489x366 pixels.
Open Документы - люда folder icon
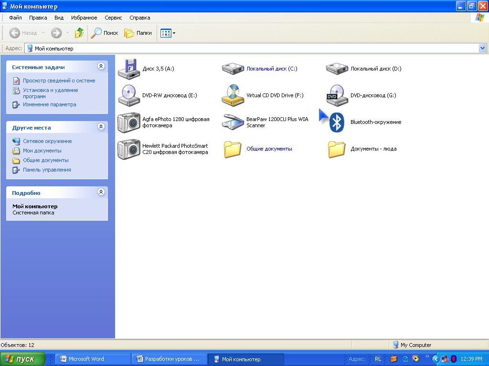click(x=337, y=149)
